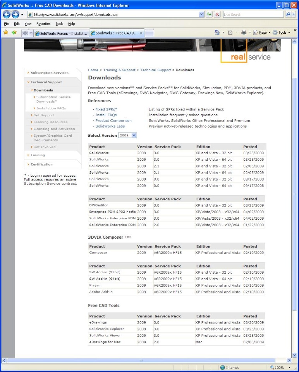Screen dimensions: 299x372
Task: Close the Free CAD Downloads tab
Action: [x=141, y=33]
